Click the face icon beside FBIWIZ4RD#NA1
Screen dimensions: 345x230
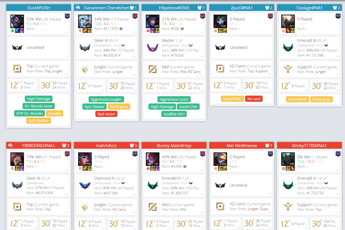pos(10,145)
